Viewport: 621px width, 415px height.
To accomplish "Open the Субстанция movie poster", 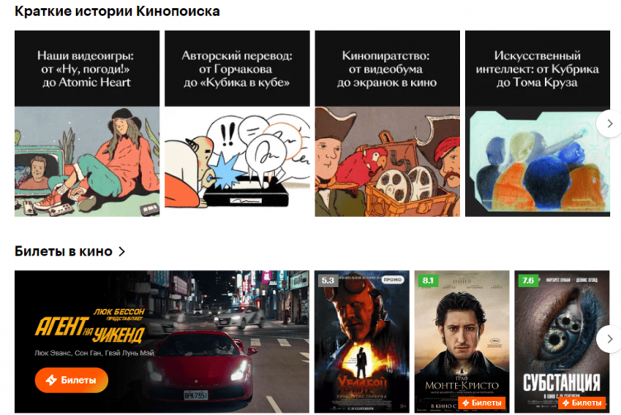I will (562, 341).
